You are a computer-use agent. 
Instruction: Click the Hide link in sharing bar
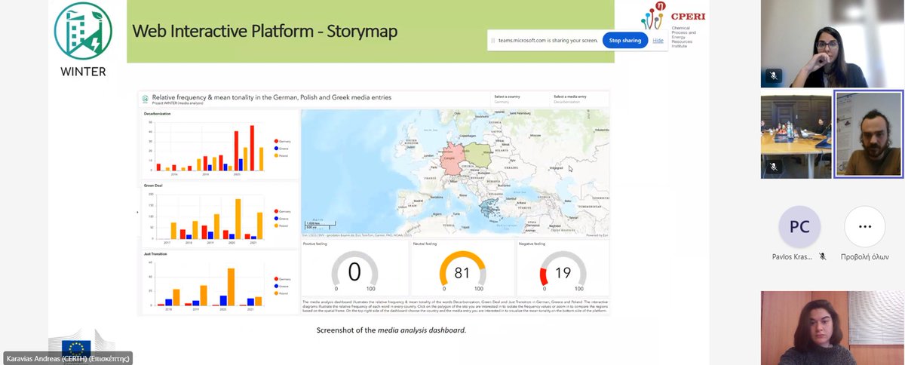click(658, 41)
